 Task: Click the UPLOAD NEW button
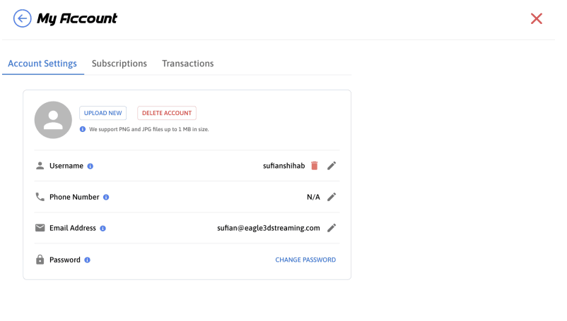(x=103, y=113)
